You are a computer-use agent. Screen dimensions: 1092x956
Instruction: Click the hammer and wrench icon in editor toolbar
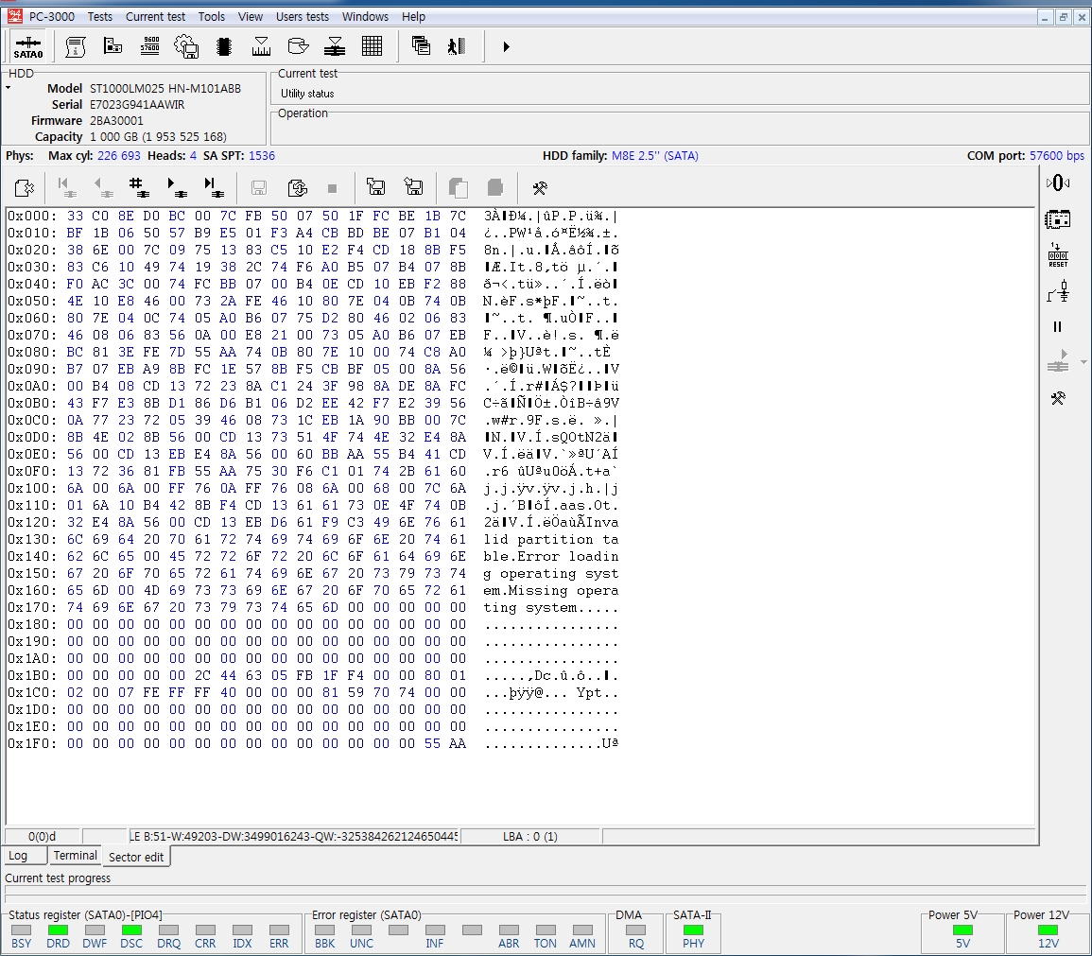[x=540, y=187]
